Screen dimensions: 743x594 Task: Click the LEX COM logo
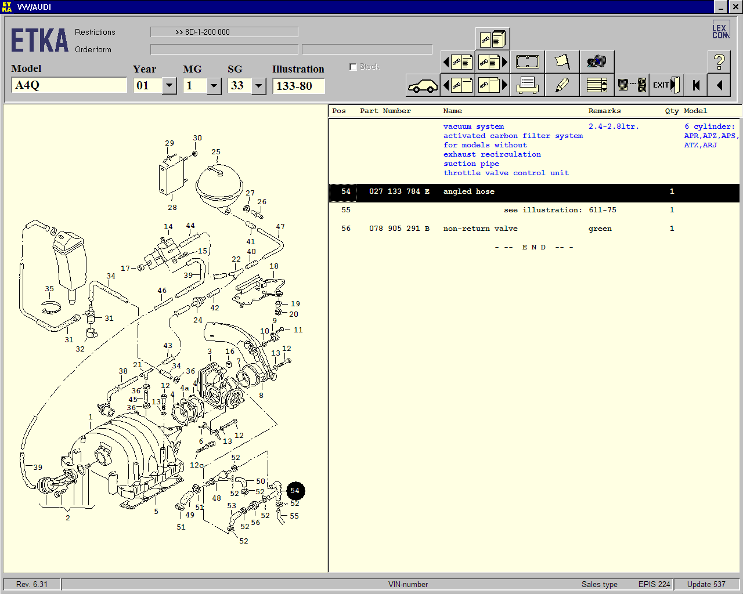click(720, 30)
